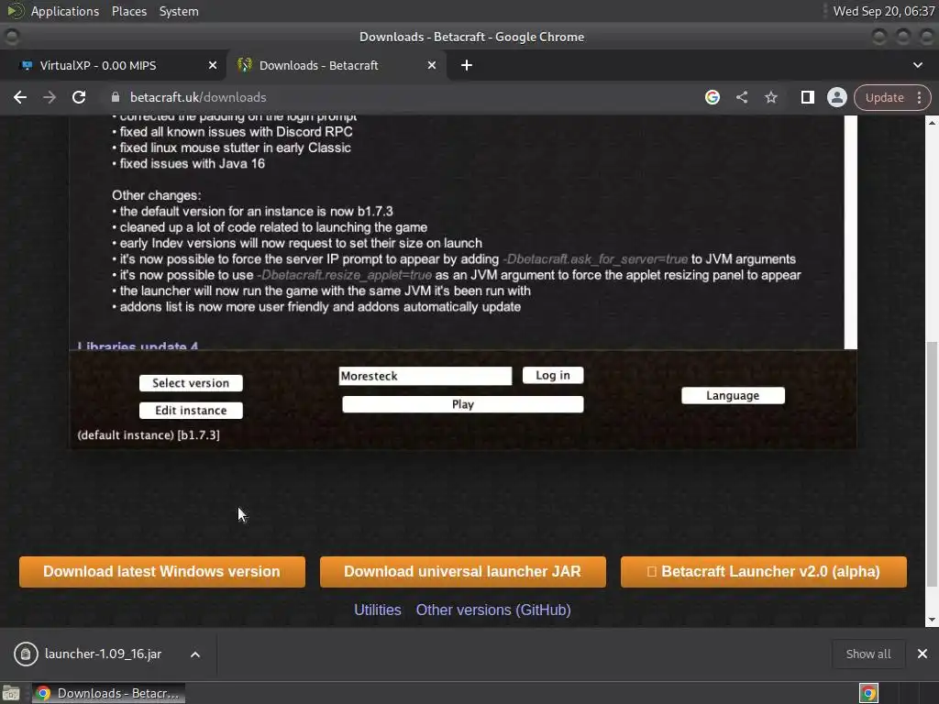Click the '(default instance) [b1.7.3]' label
This screenshot has width=939, height=704.
(149, 435)
